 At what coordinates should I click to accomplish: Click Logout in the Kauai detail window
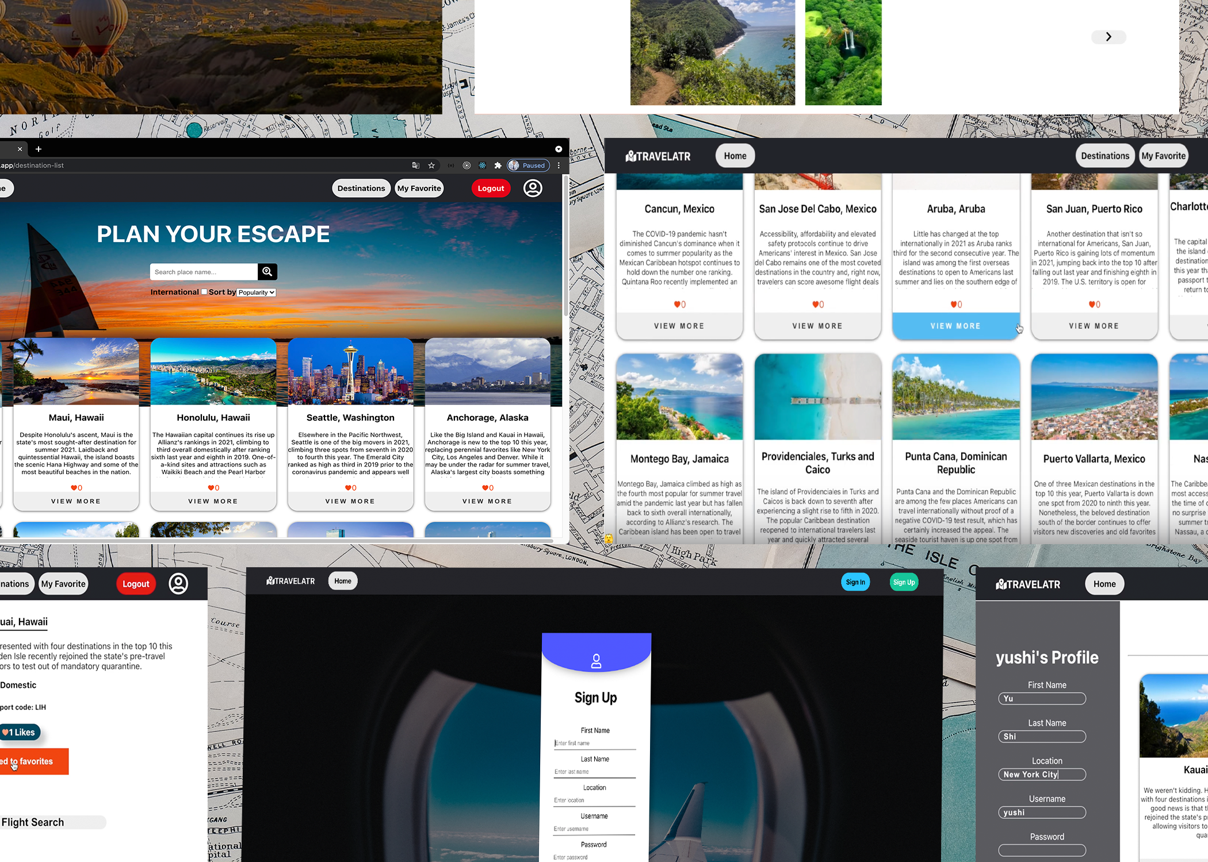tap(136, 584)
